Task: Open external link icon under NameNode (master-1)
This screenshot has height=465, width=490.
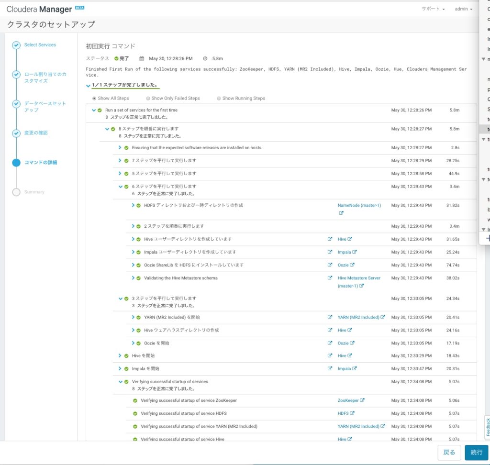Action: point(341,213)
